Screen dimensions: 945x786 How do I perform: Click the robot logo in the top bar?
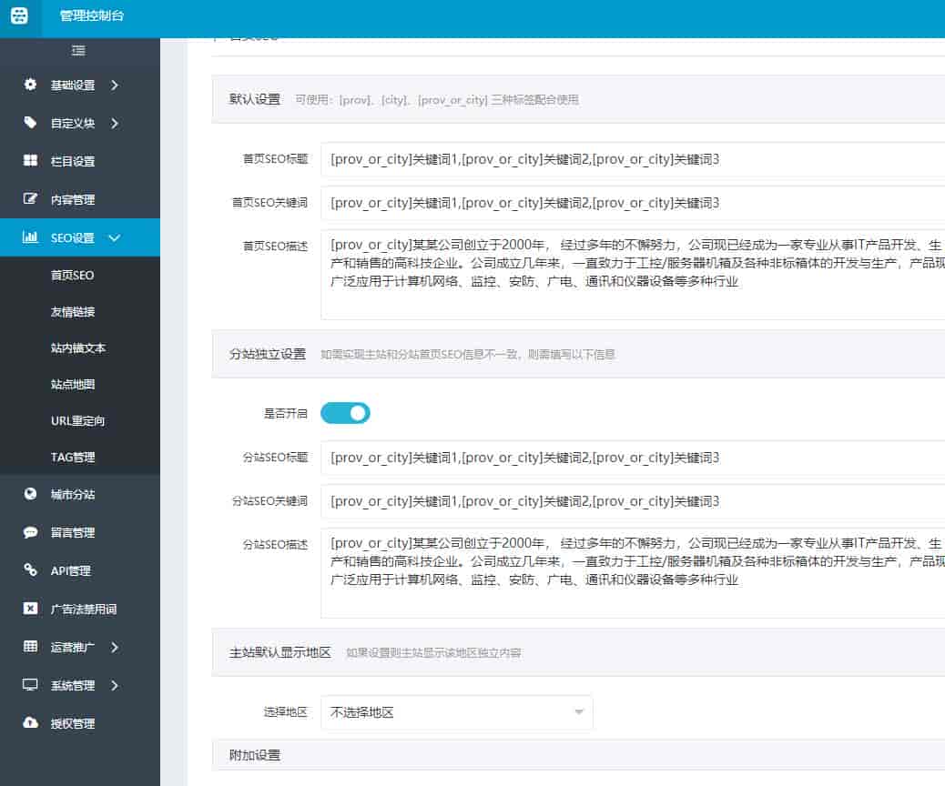tap(19, 16)
